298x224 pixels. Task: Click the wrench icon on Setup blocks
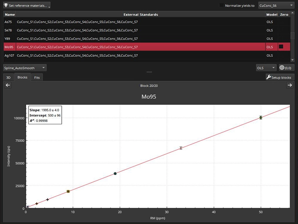pos(268,77)
